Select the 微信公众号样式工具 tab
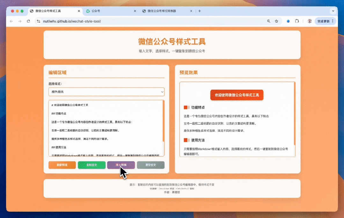 coord(55,11)
